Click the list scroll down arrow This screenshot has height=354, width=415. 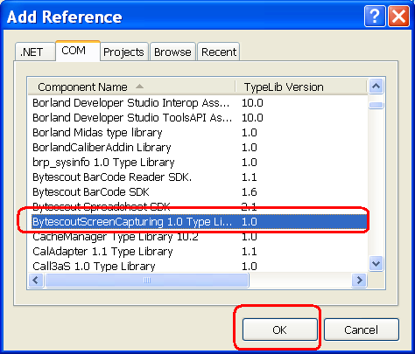tap(376, 264)
